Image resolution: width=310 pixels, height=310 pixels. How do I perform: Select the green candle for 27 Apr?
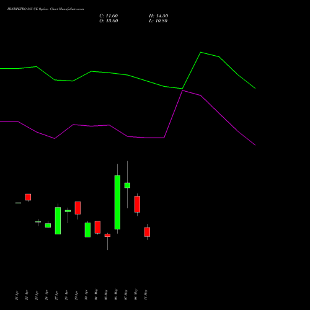pos(58,221)
